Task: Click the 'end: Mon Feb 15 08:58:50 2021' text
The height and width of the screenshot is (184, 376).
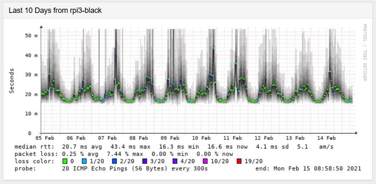Action: 308,169
